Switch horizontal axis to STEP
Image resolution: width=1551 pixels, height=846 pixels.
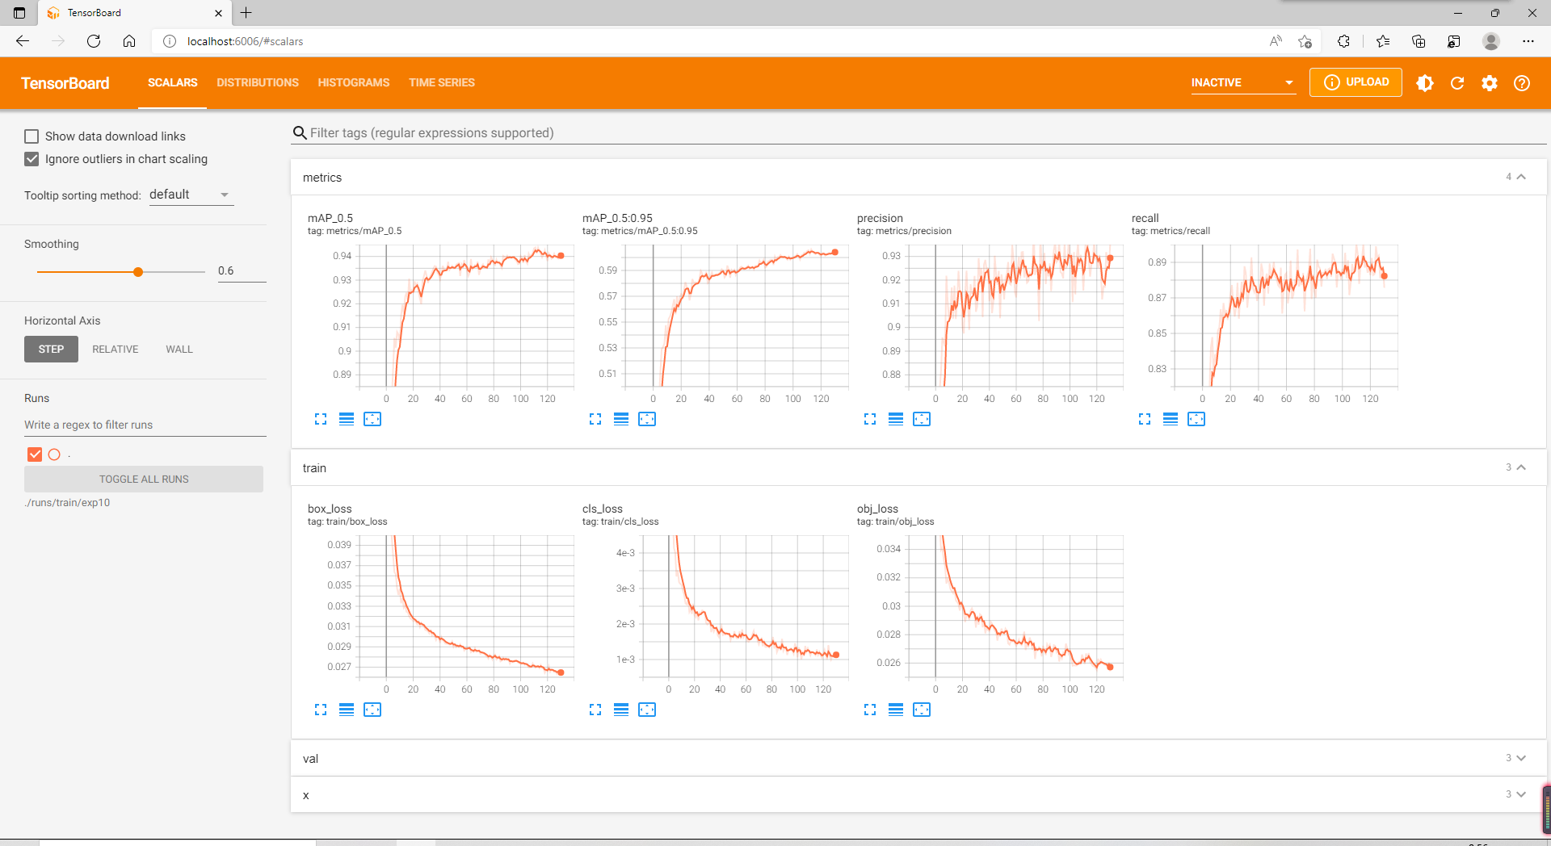point(51,350)
